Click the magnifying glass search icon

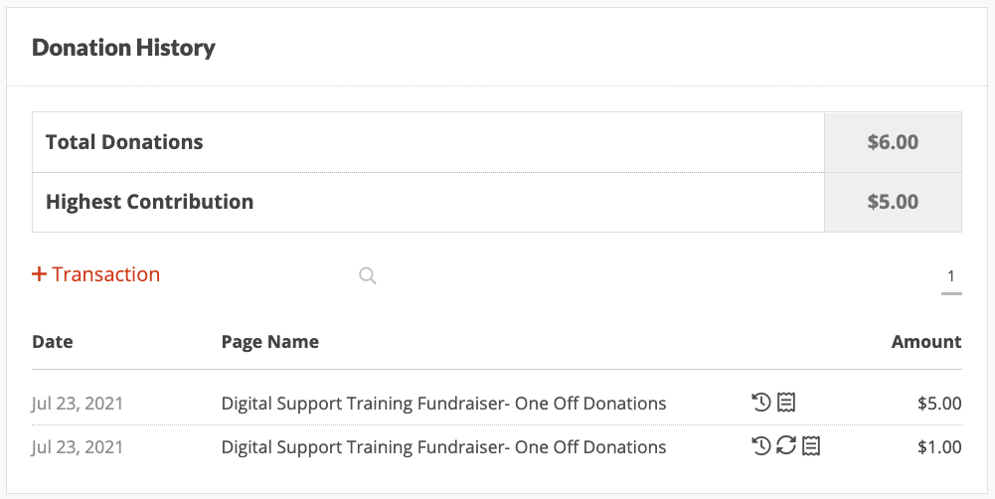click(368, 275)
